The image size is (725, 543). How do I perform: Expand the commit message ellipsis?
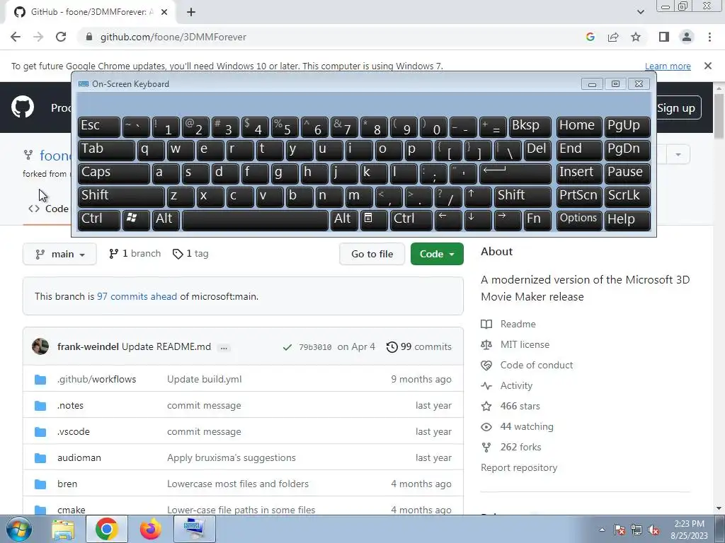(224, 348)
